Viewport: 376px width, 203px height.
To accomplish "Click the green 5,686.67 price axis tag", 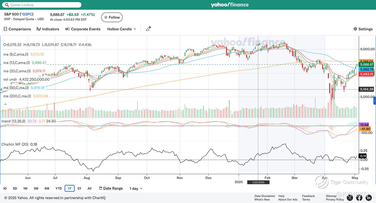I will click(366, 64).
